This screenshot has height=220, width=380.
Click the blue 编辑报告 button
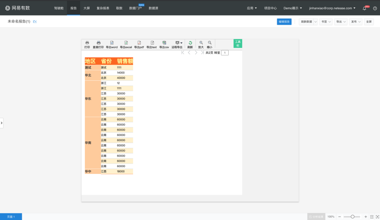pos(284,22)
